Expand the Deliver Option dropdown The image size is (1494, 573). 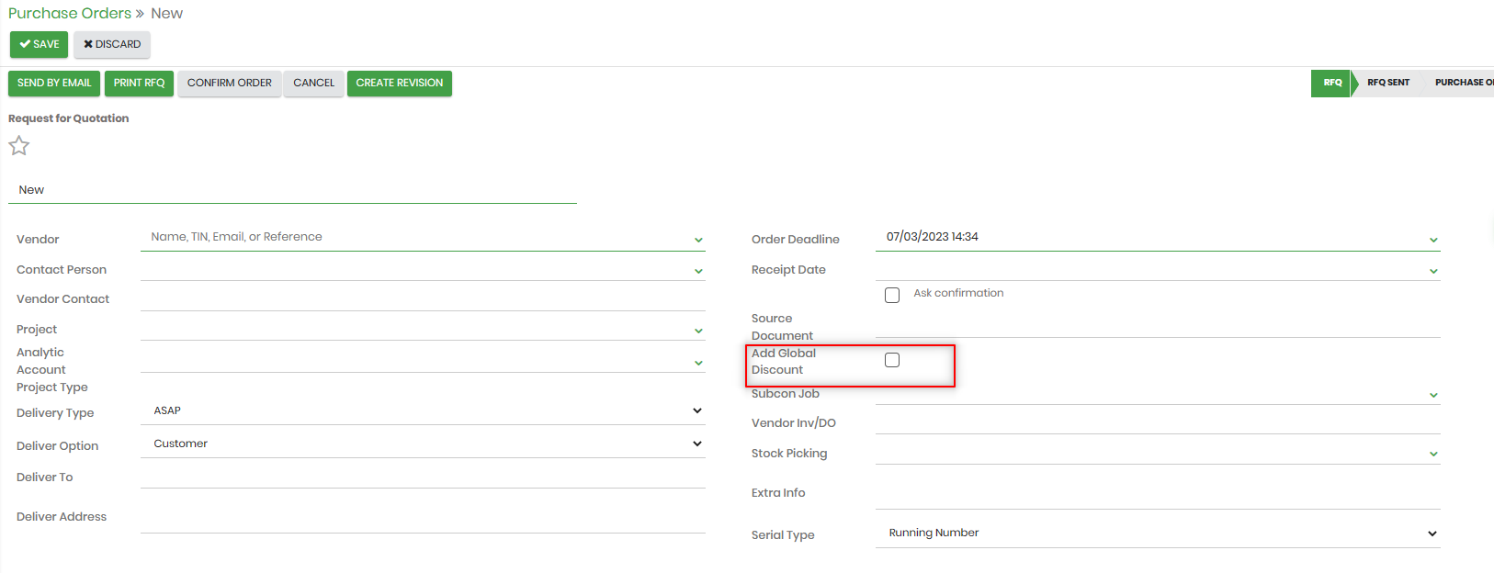tap(697, 444)
